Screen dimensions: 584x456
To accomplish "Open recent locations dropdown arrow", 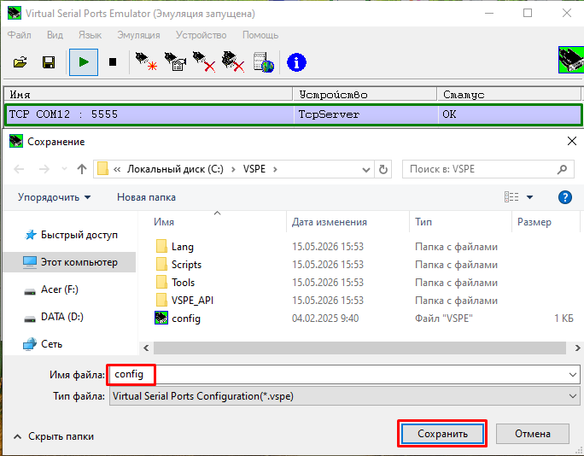I will click(x=64, y=170).
